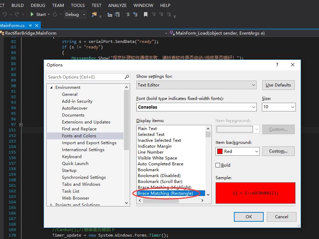Open the class navigation dropdown arrow
The image size is (319, 239).
(x=166, y=33)
